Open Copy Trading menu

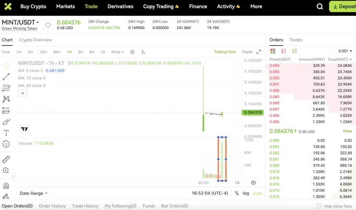pyautogui.click(x=161, y=7)
